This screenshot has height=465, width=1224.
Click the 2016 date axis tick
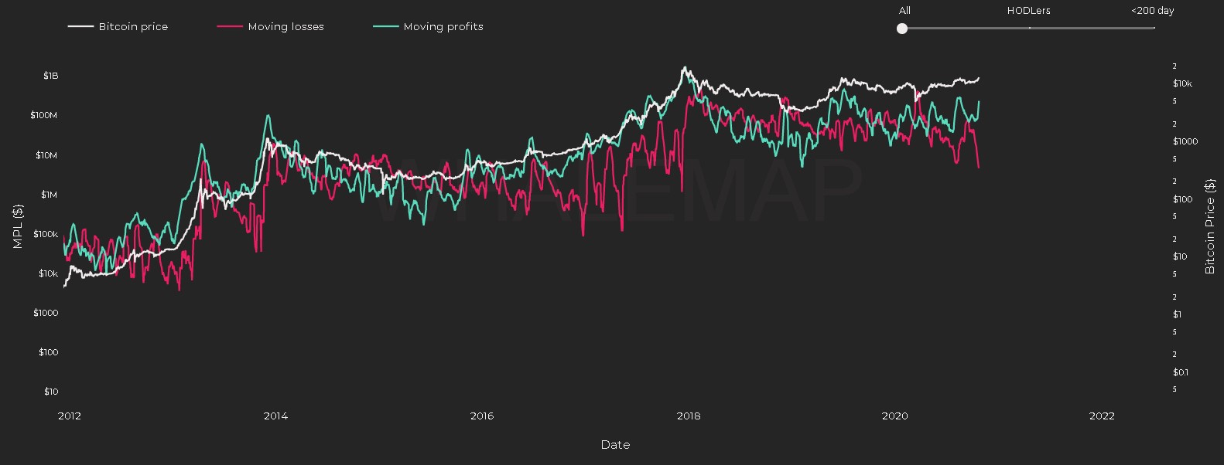point(482,416)
